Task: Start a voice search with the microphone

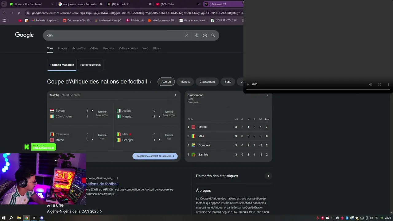Action: (197, 35)
